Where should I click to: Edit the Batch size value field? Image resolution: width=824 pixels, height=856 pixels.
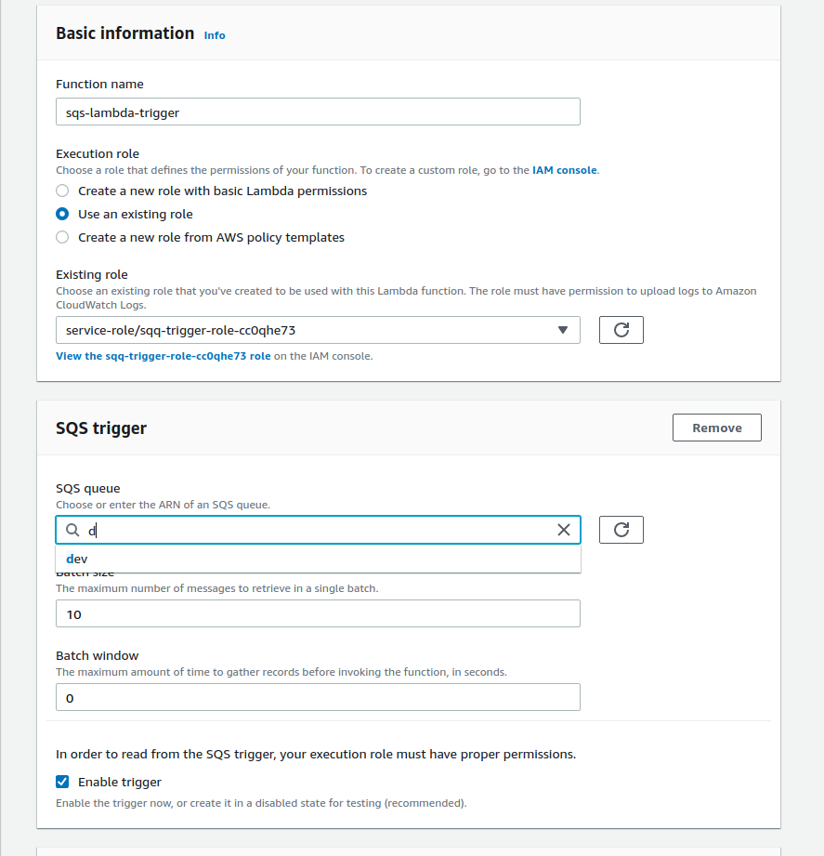click(x=318, y=613)
